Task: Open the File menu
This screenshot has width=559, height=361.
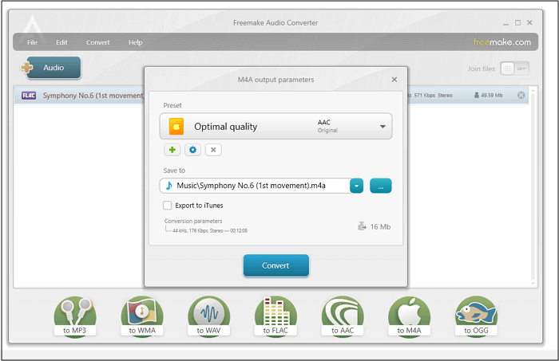Action: (x=32, y=42)
